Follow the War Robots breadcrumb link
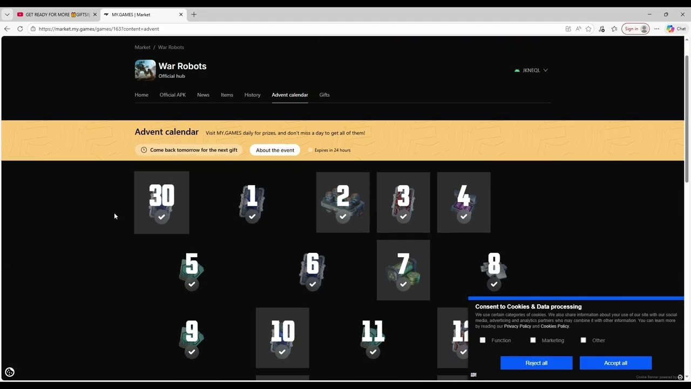The width and height of the screenshot is (691, 389). coord(171,47)
